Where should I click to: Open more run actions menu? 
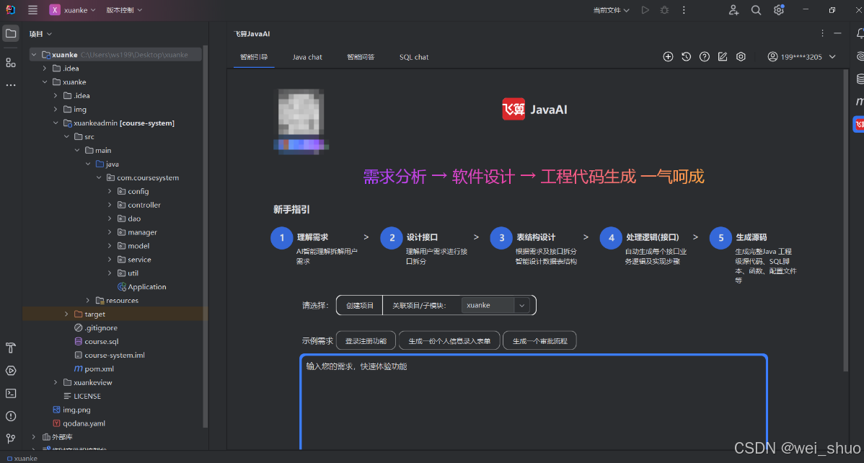pyautogui.click(x=684, y=10)
